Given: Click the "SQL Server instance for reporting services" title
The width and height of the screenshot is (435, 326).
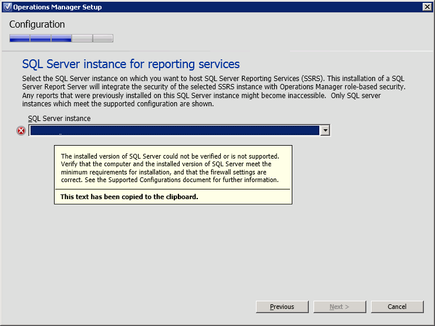Looking at the screenshot, I should click(x=130, y=64).
